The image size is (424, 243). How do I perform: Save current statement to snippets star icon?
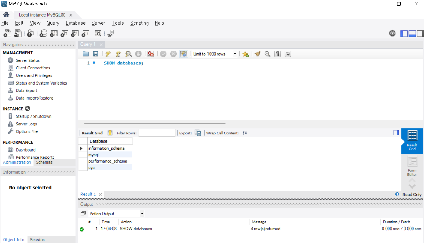pos(245,54)
